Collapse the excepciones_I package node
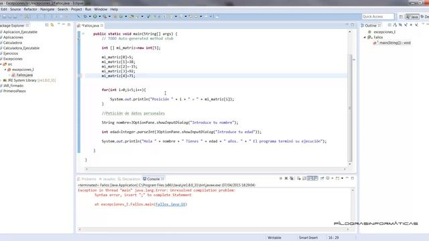 coord(5,70)
